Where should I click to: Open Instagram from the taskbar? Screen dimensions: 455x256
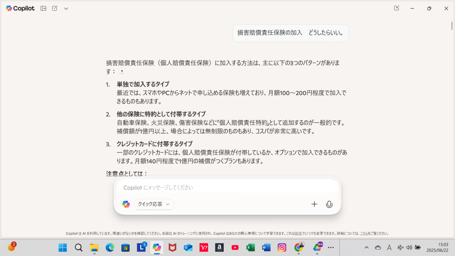[x=282, y=248]
